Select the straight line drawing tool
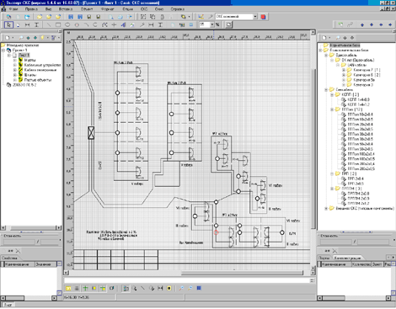Viewport: 396px width, 309px height. click(49, 24)
